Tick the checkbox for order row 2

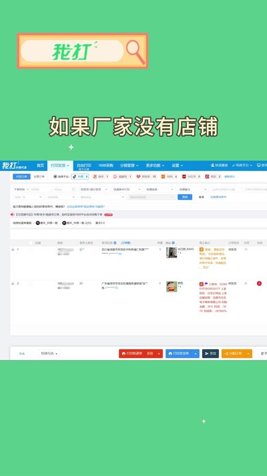coord(30,284)
